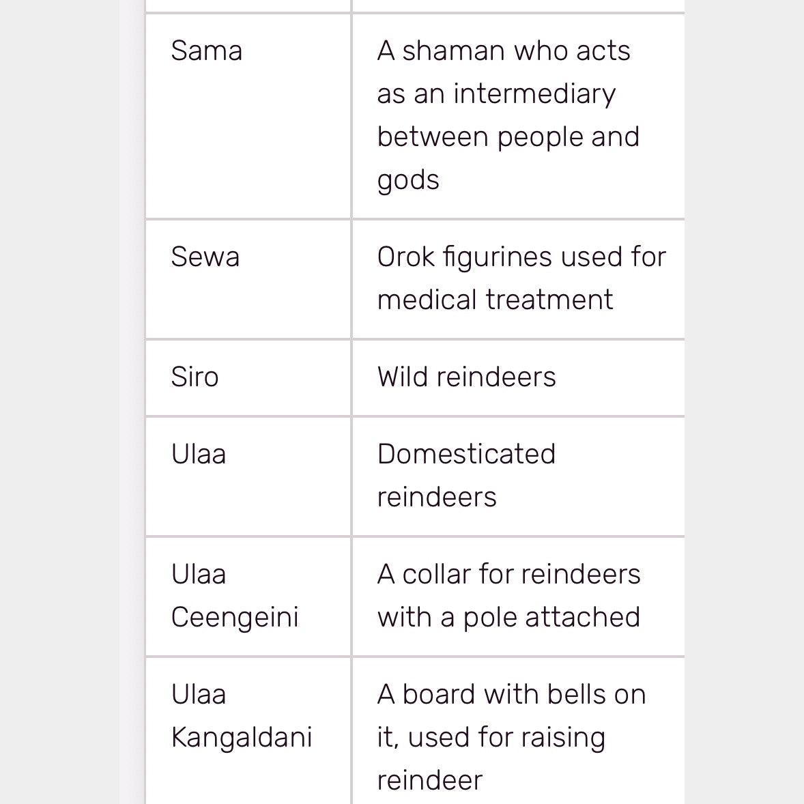
Task: Click the word "gods" in Sama's definition
Action: click(408, 181)
